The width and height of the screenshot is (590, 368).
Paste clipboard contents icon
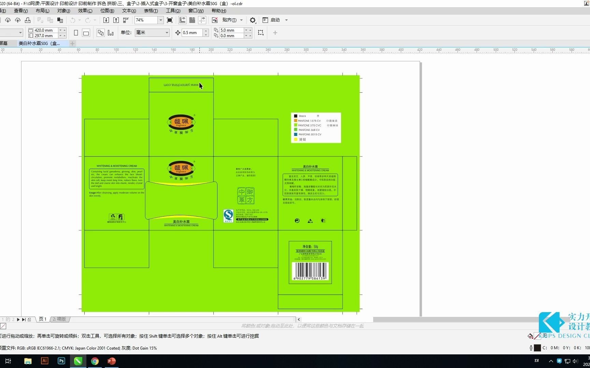pos(60,20)
